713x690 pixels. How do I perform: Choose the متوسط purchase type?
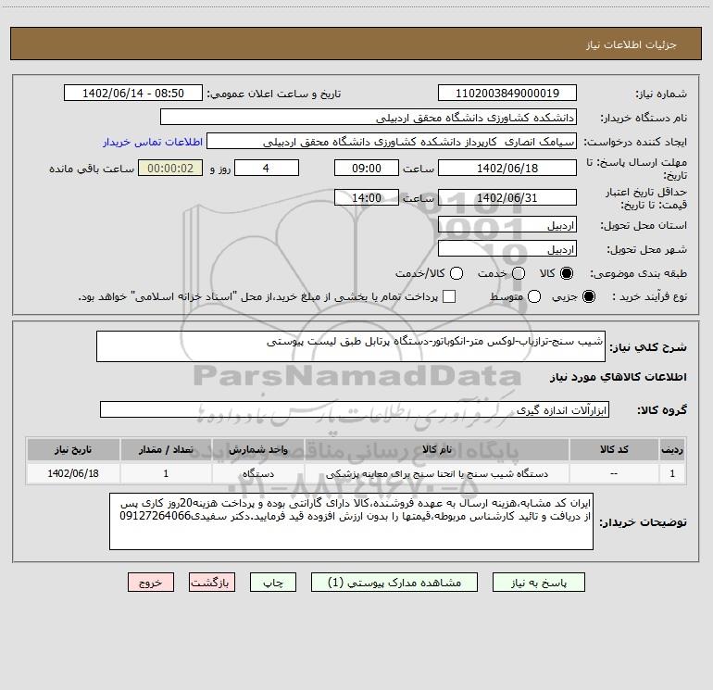click(x=534, y=296)
